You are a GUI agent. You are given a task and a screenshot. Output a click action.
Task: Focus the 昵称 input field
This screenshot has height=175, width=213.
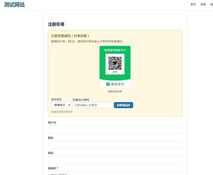point(115,145)
